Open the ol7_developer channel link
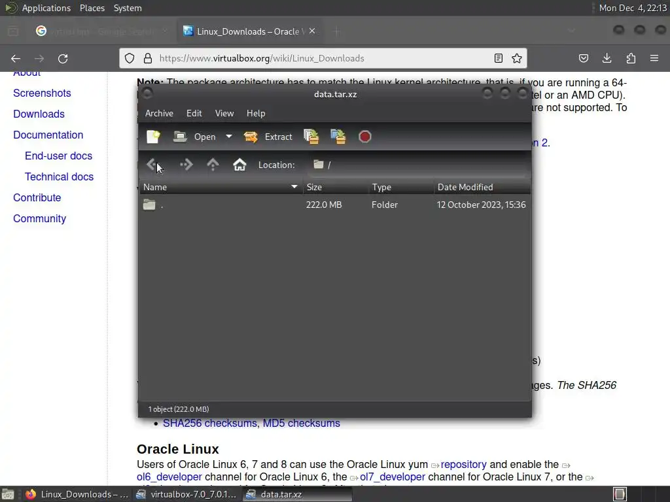Viewport: 670px width, 502px height. tap(393, 477)
